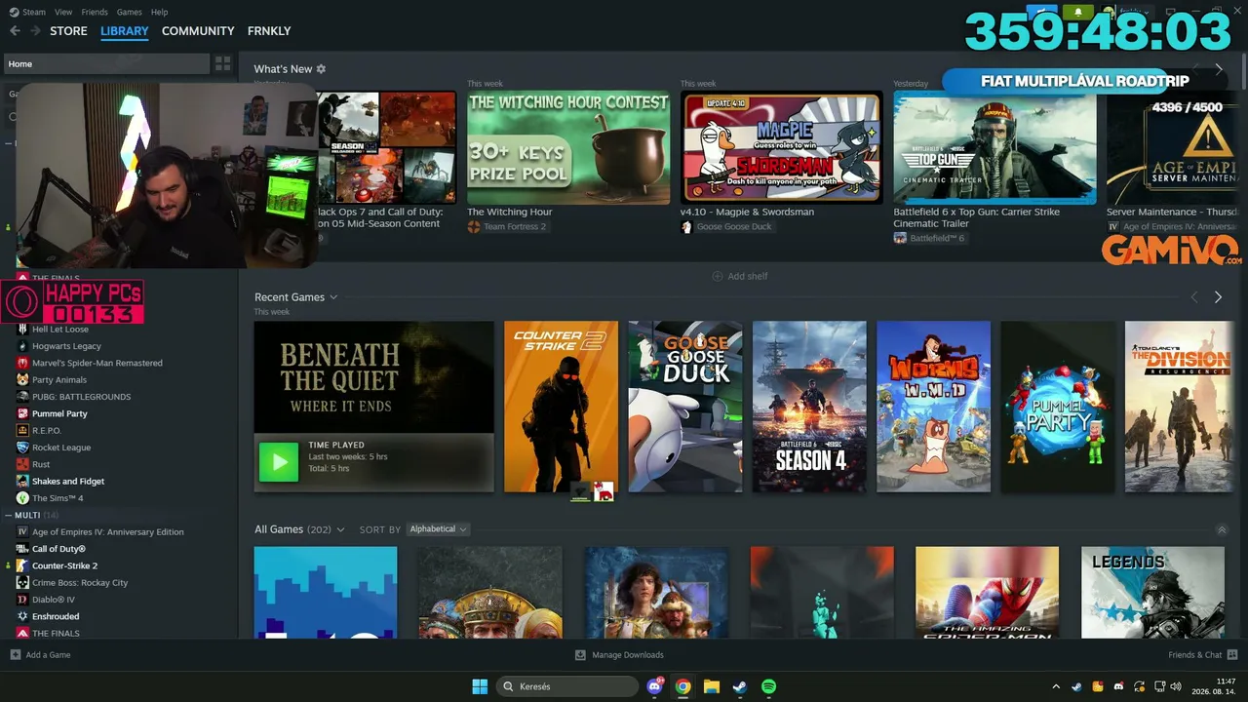Open v4.10 - Magpie & Swordsman news title

747,212
